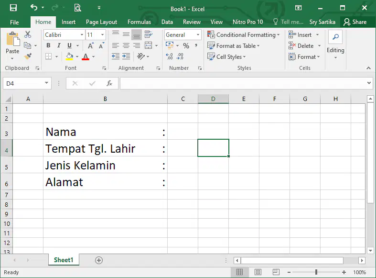
Task: Click the Cut scissors icon
Action: tap(28, 34)
